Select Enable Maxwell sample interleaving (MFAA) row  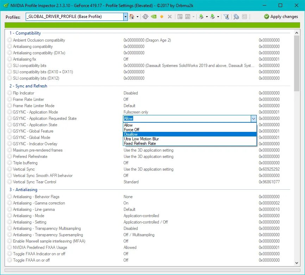pos(149,241)
